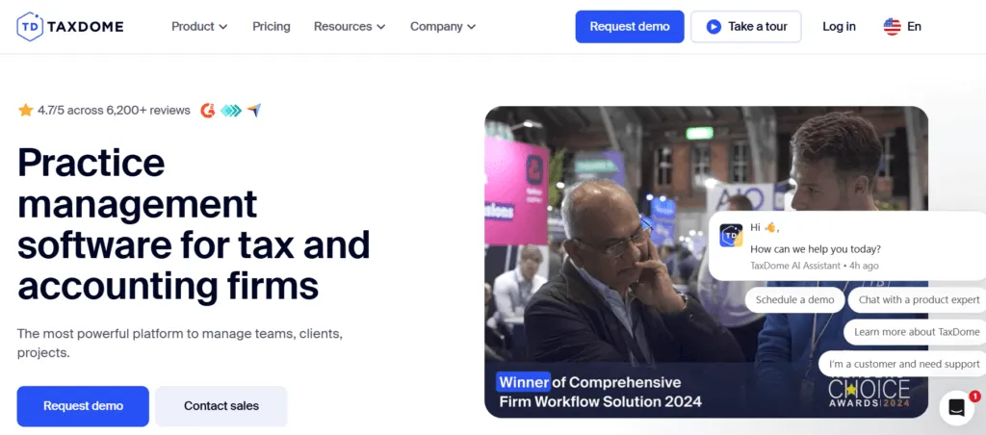Open the Product dropdown menu
This screenshot has height=435, width=986.
pyautogui.click(x=199, y=26)
